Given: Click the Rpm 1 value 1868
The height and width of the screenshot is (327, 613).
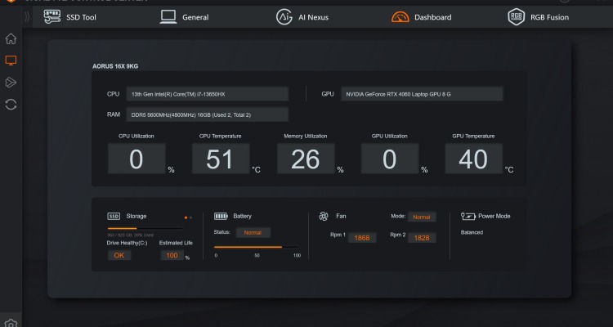Looking at the screenshot, I should tap(362, 238).
